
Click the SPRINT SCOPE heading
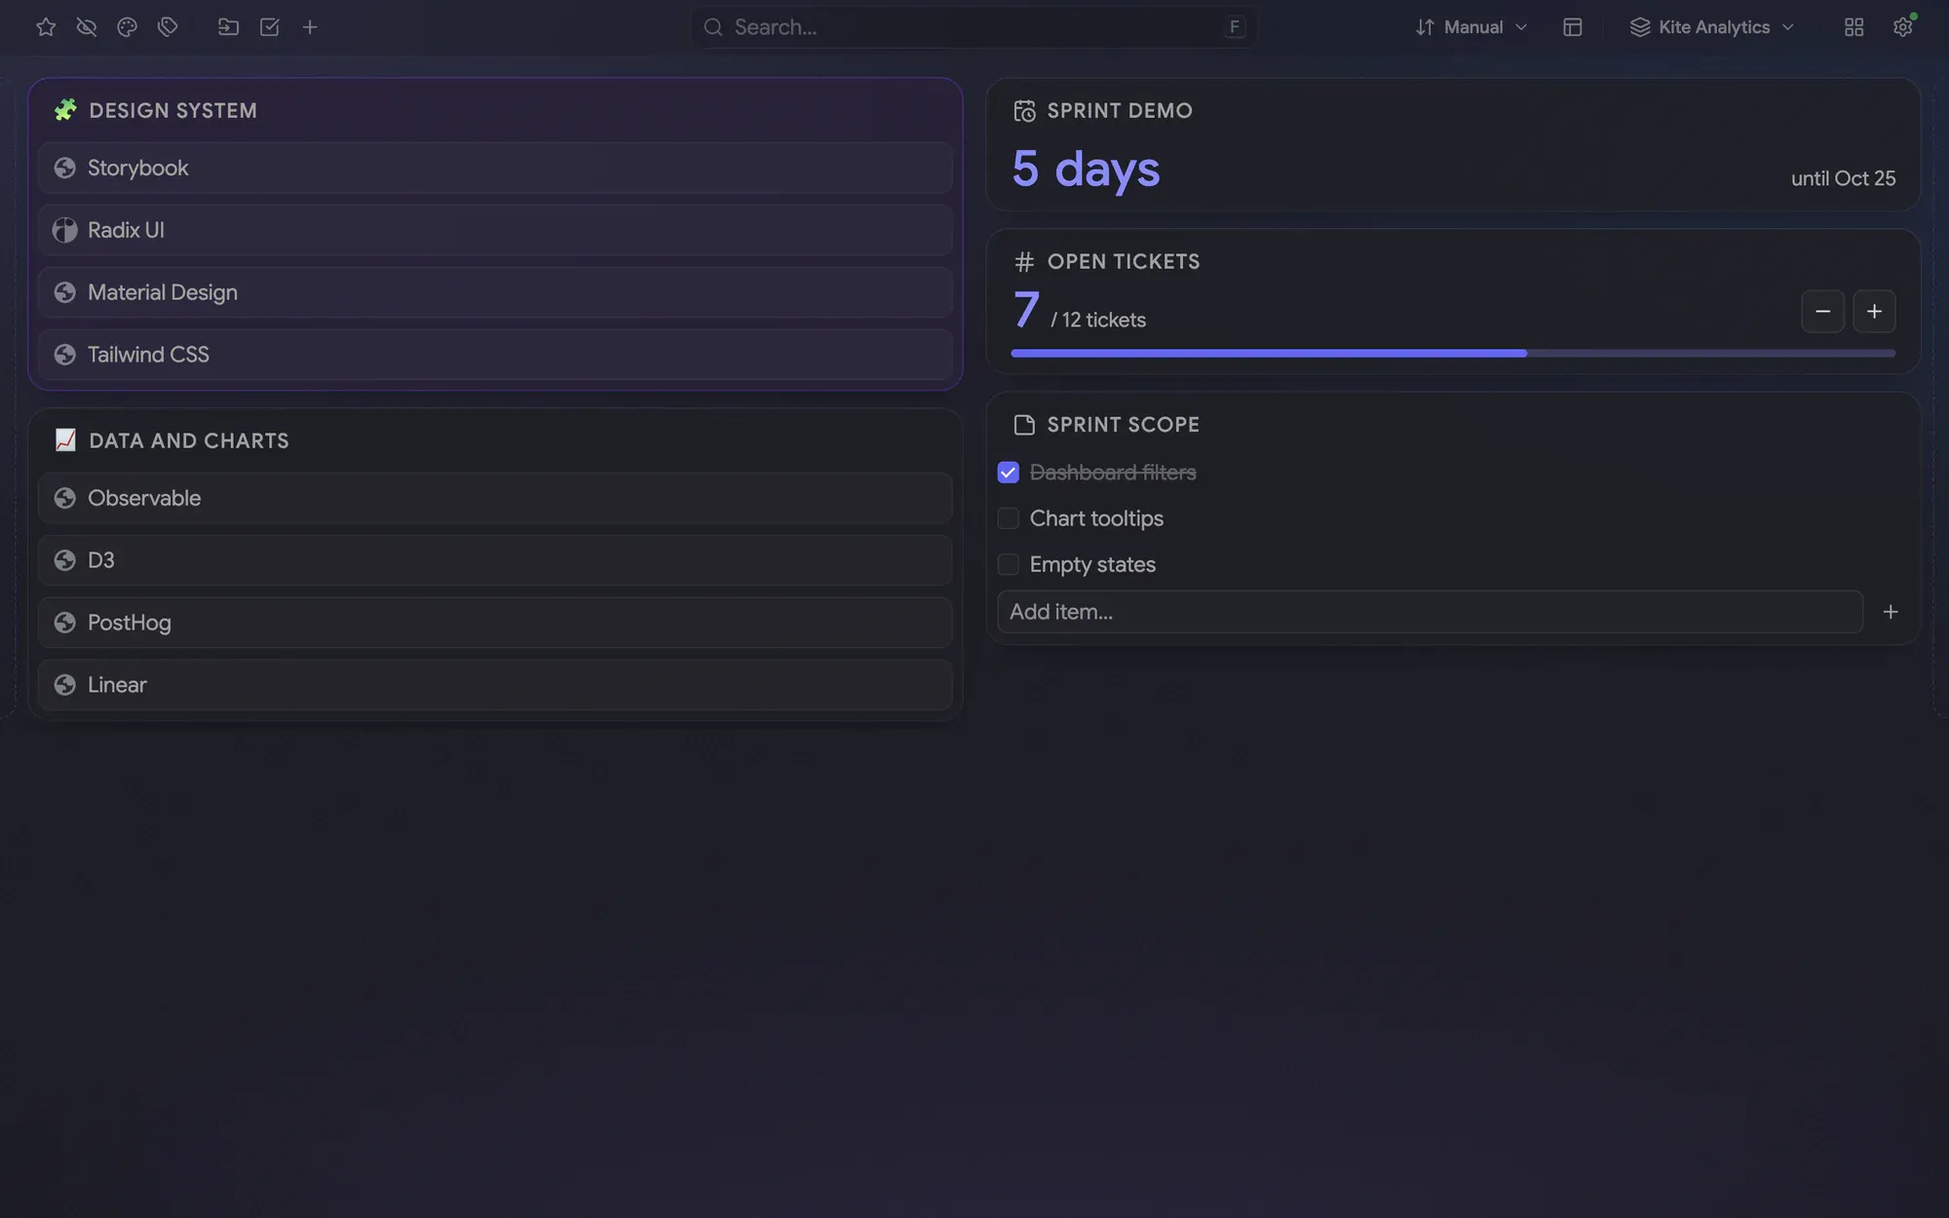pyautogui.click(x=1124, y=425)
